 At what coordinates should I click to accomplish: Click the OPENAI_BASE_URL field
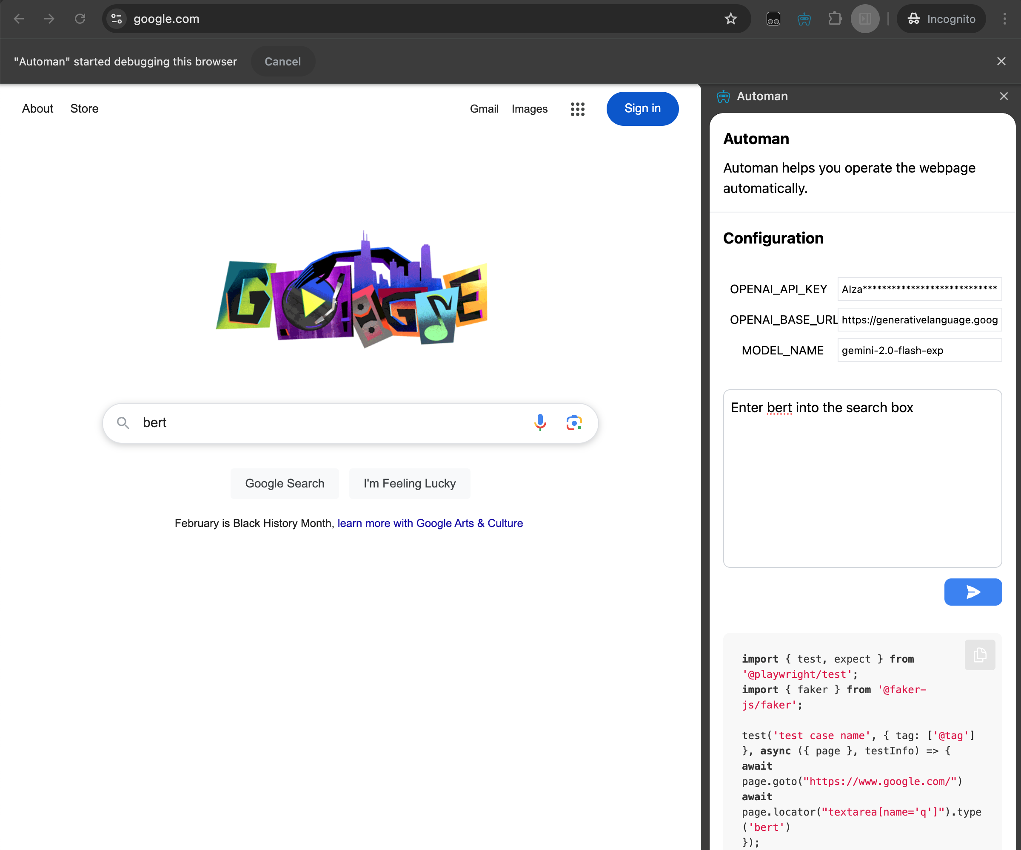[x=919, y=320]
